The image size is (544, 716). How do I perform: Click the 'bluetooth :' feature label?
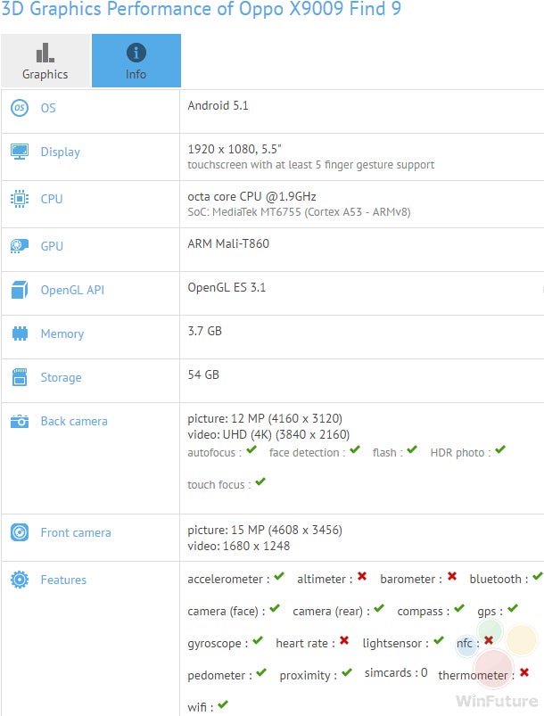point(499,579)
